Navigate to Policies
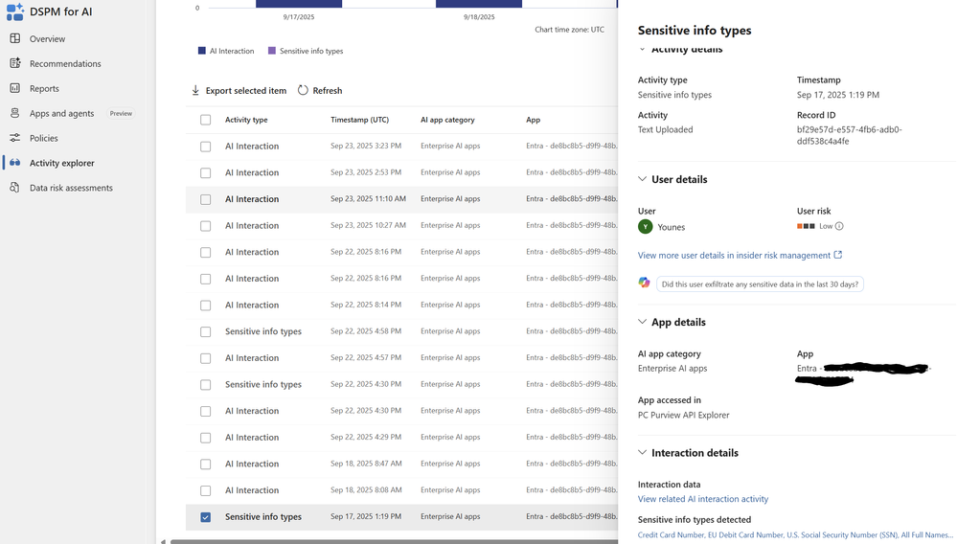 pyautogui.click(x=43, y=138)
